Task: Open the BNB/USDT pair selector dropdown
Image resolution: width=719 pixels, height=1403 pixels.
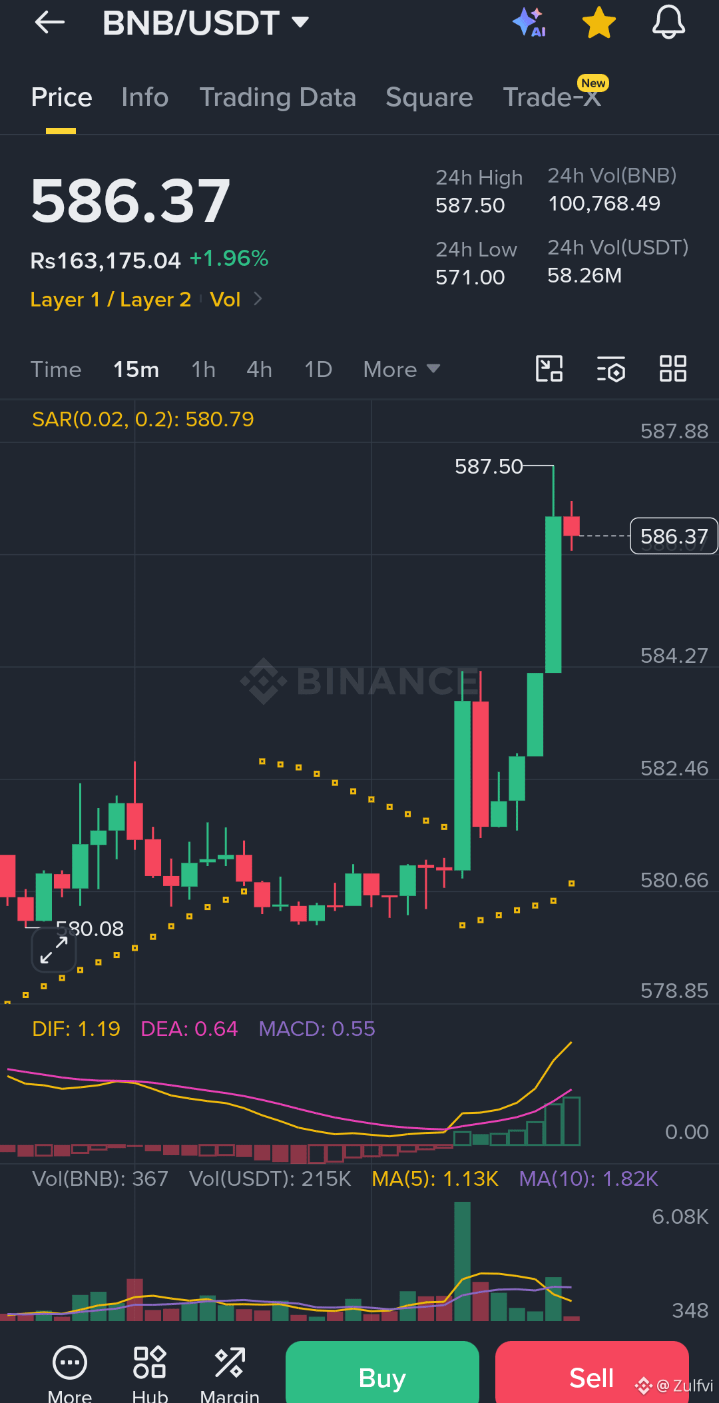Action: coord(206,23)
